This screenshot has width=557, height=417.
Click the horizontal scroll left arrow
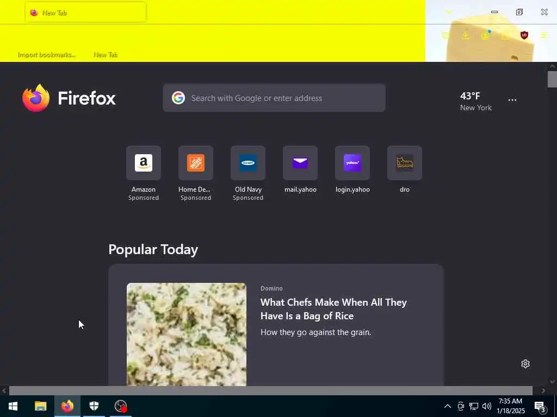click(x=4, y=390)
